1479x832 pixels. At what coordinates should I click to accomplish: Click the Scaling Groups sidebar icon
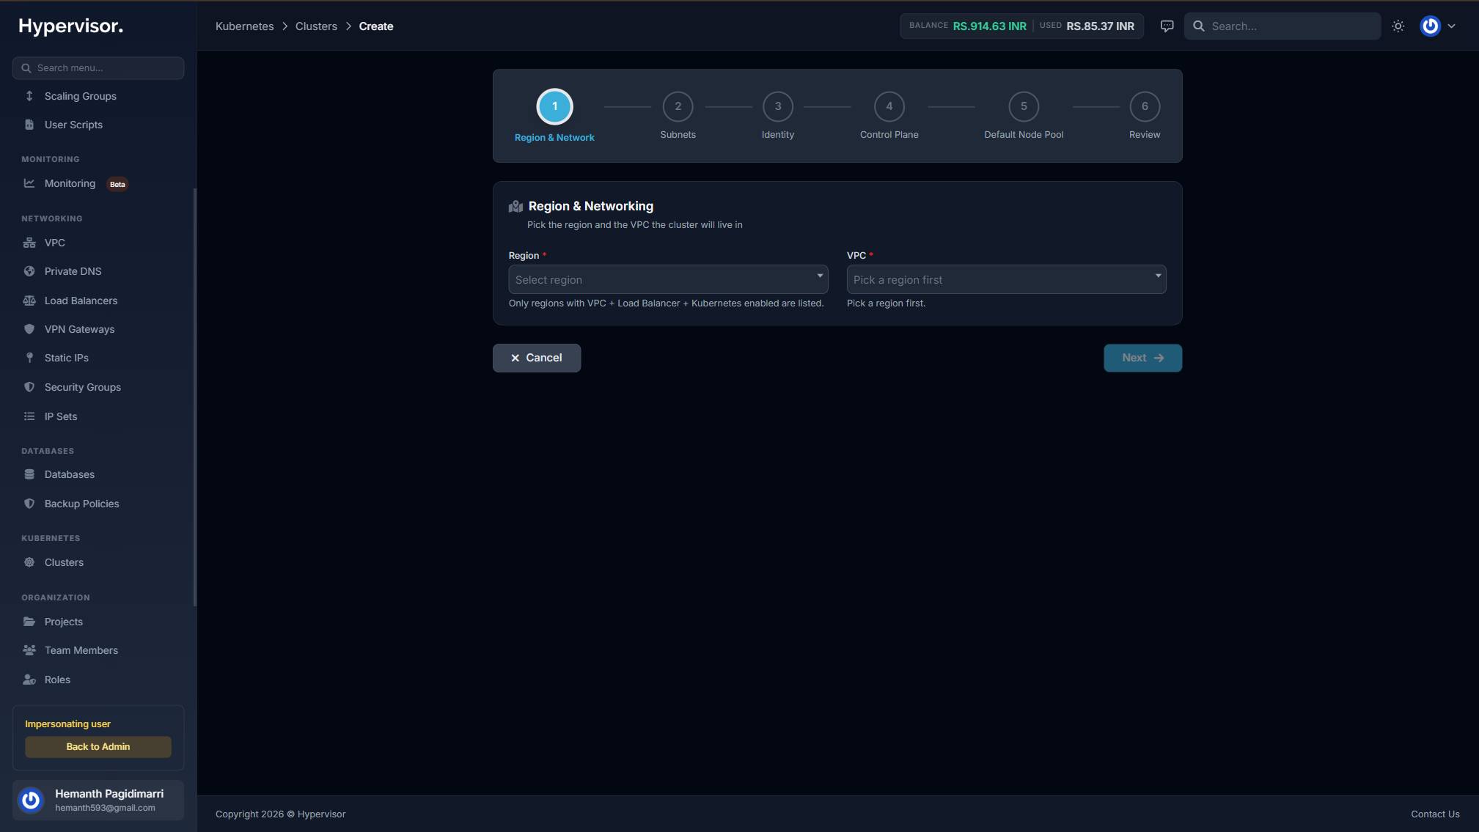pos(29,96)
